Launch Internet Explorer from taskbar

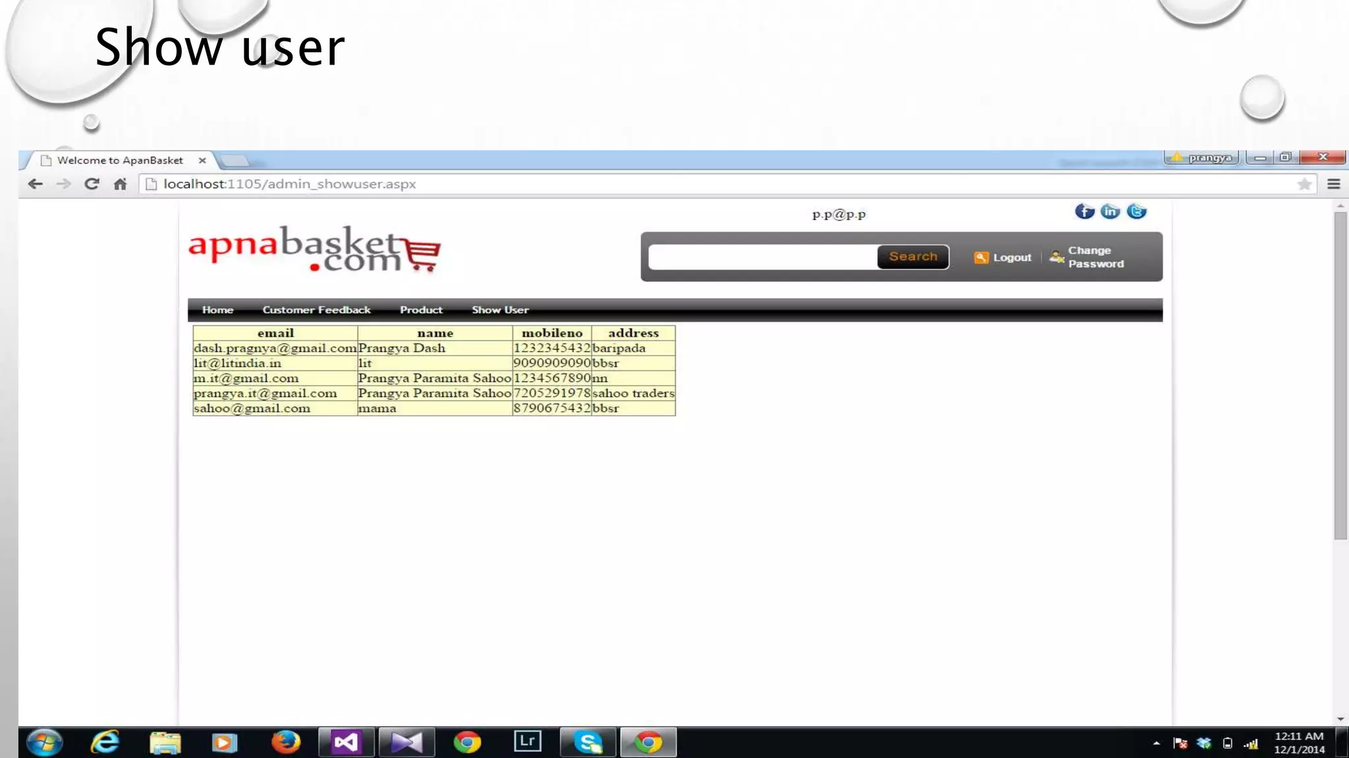[105, 743]
